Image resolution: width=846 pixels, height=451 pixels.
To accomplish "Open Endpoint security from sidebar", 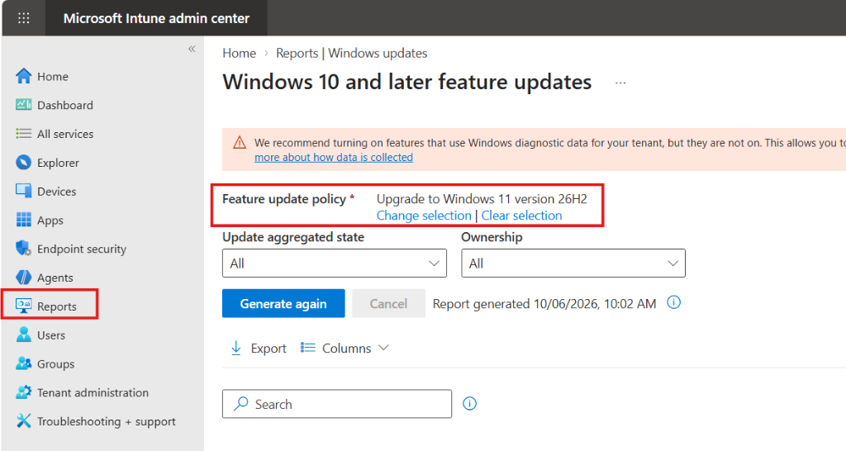I will [82, 249].
